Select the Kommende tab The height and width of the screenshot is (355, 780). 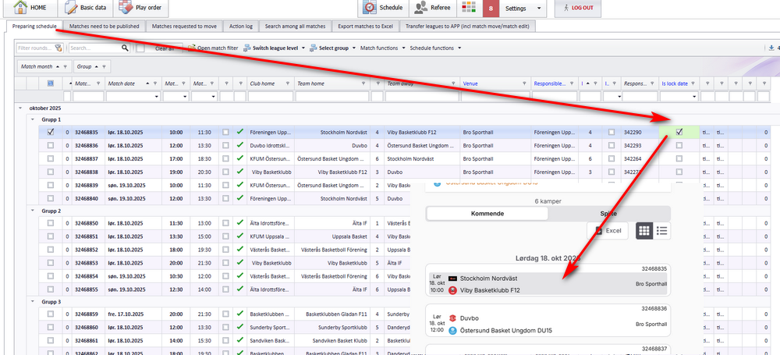487,214
